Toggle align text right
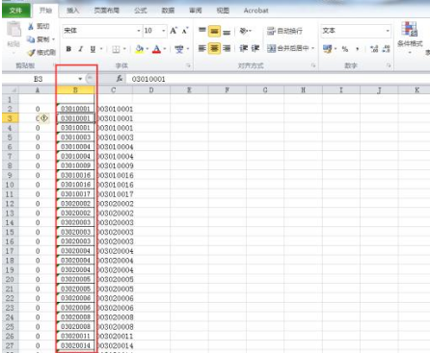 [227, 48]
